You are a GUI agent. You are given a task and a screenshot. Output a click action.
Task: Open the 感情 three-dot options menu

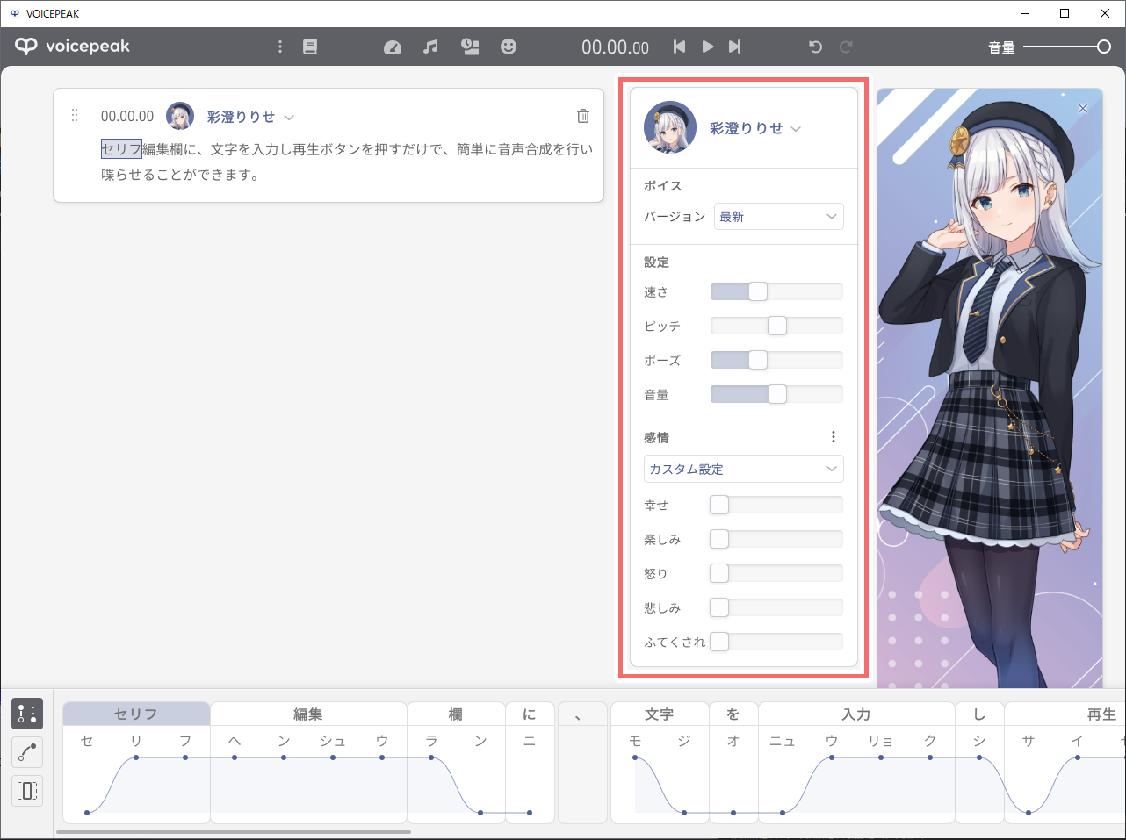pos(834,437)
